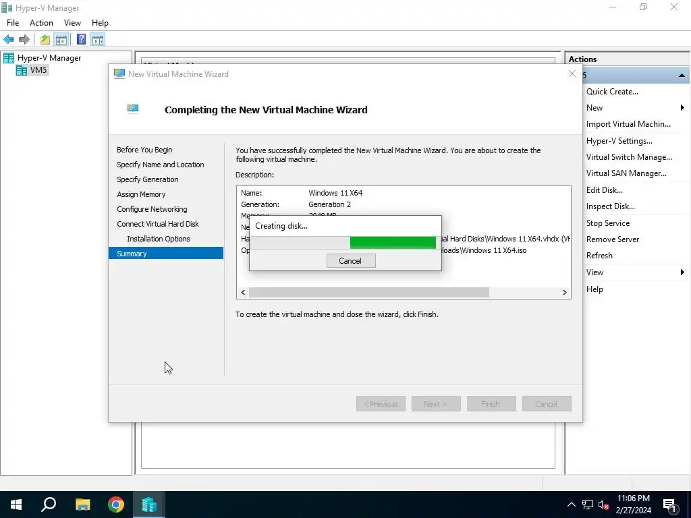The height and width of the screenshot is (518, 691).
Task: Click Edit Disk action
Action: [x=604, y=190]
